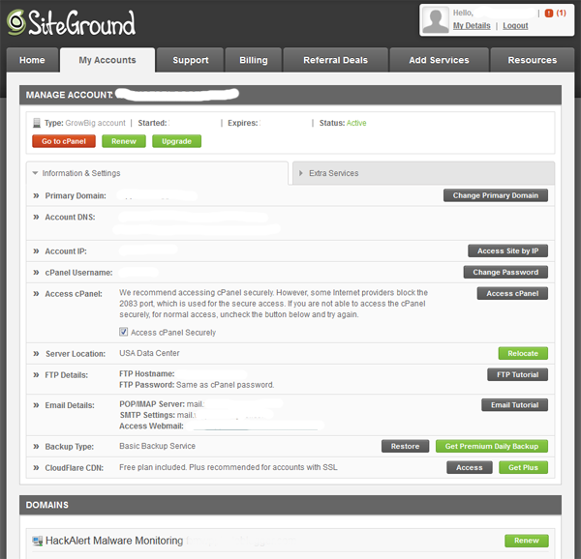Go to the Referral Deals tab
581x559 pixels.
[336, 60]
